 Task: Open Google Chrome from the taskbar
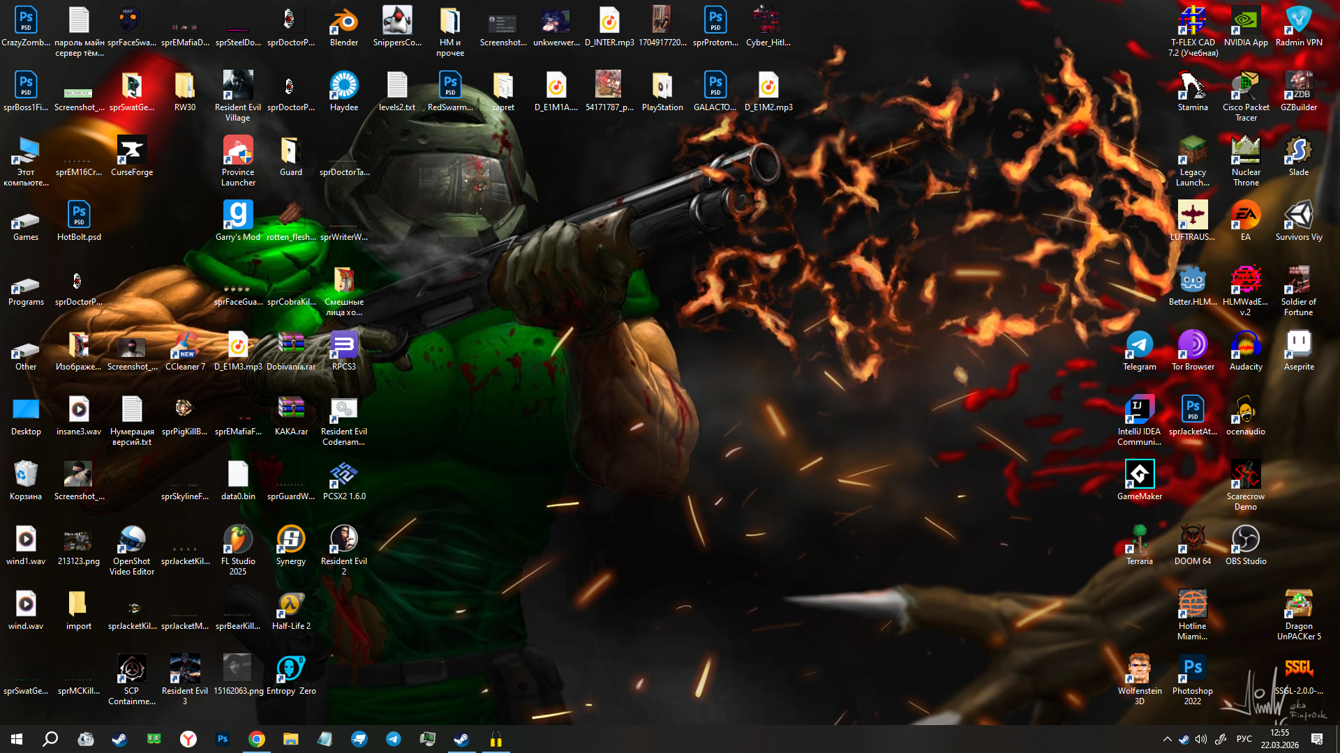click(256, 739)
